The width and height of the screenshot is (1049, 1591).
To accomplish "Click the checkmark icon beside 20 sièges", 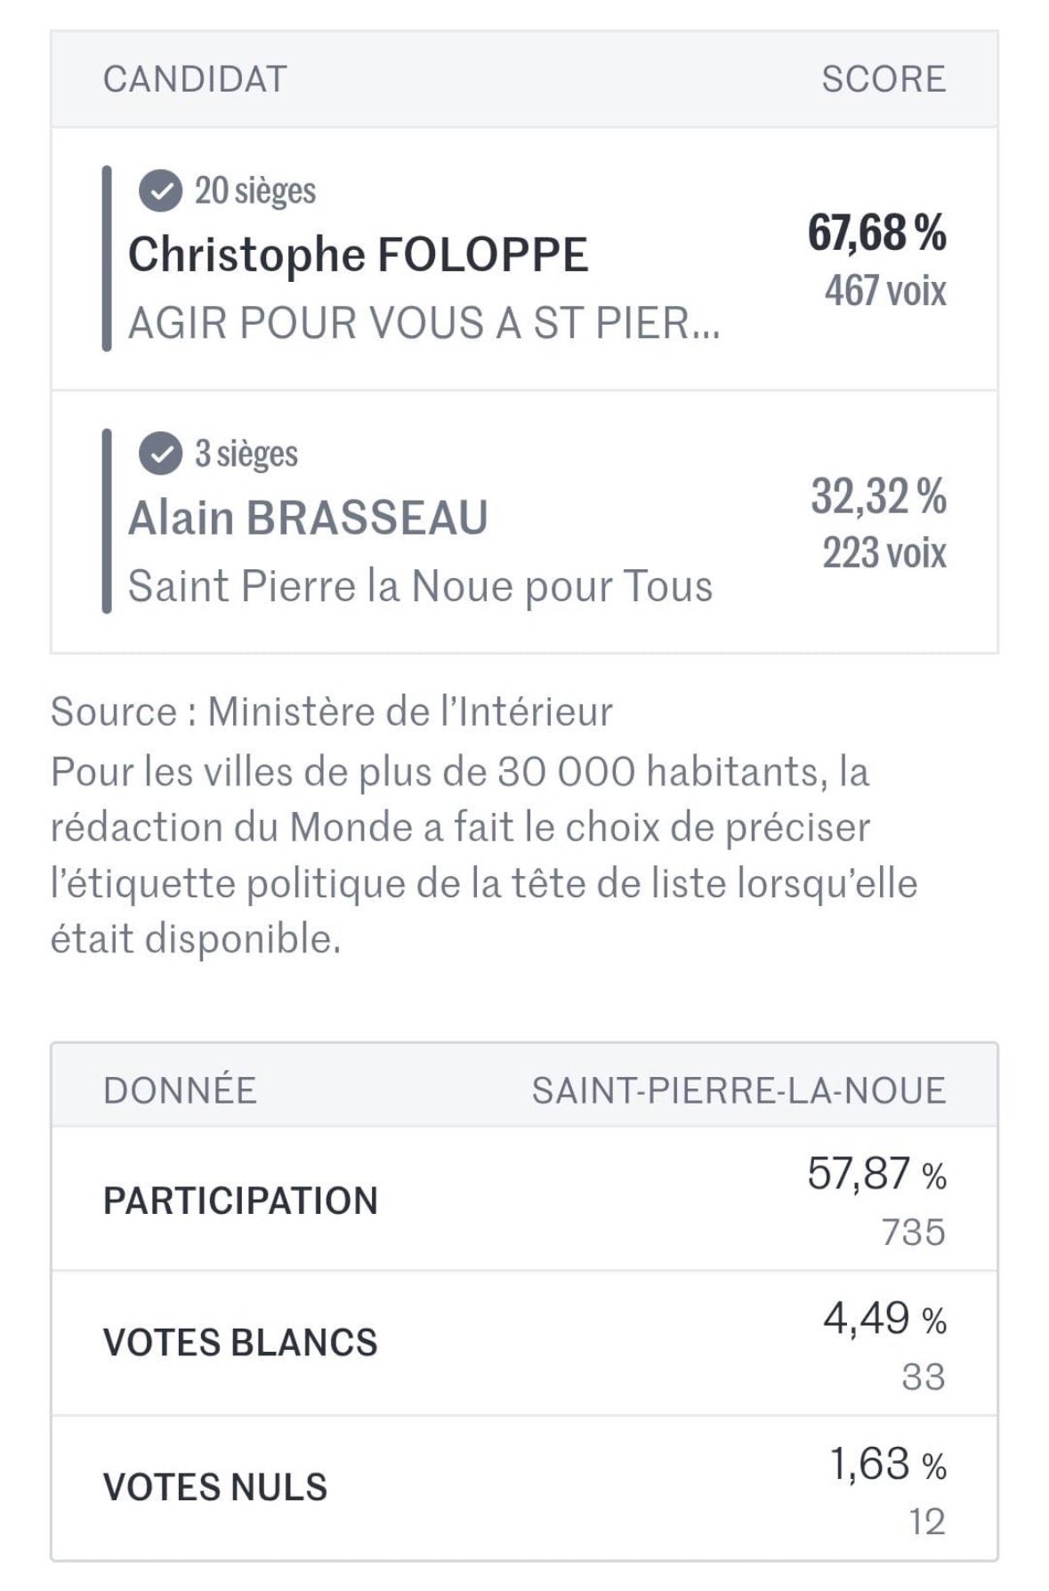I will click(160, 191).
